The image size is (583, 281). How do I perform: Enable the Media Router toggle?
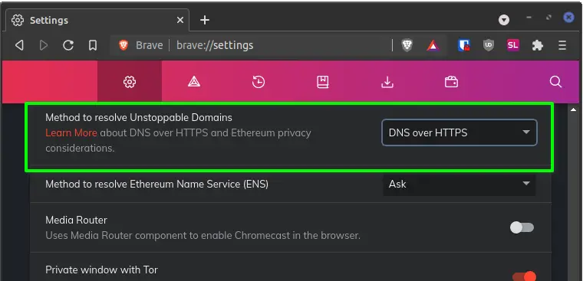coord(522,227)
